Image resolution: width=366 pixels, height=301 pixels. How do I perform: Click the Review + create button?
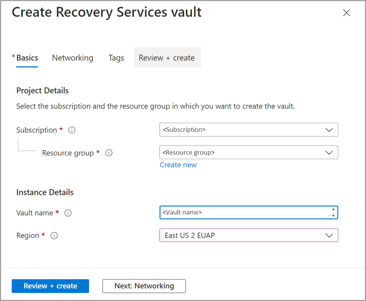point(50,286)
